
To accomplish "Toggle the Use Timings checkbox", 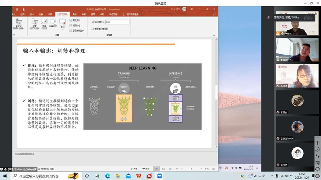I will click(71, 25).
